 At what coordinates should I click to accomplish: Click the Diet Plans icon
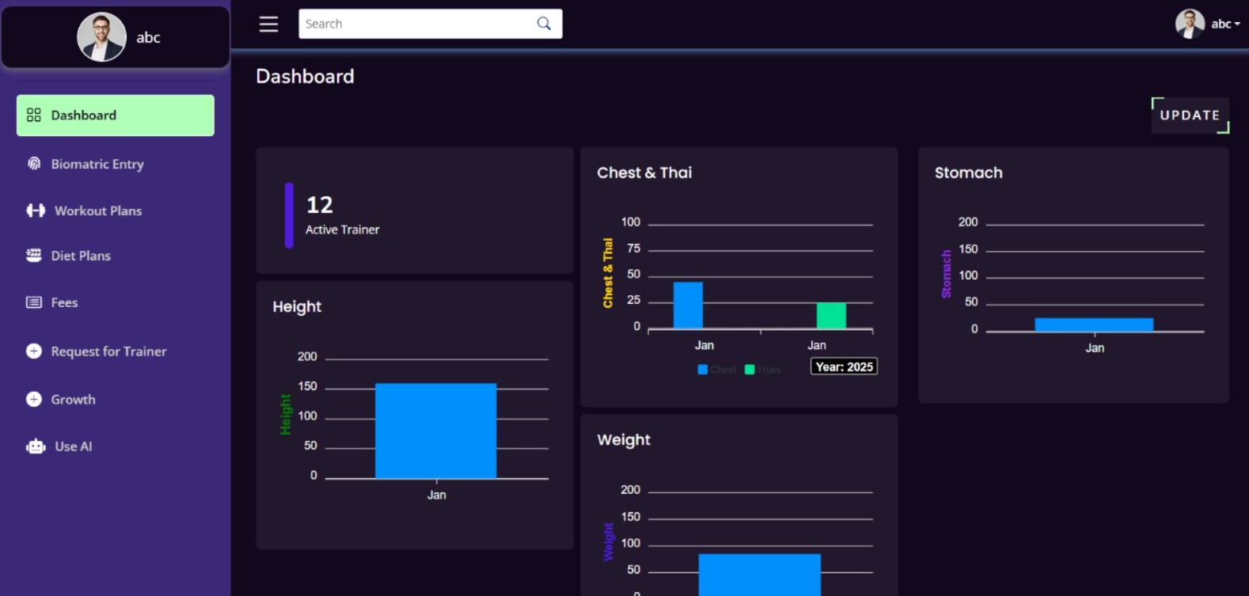pyautogui.click(x=34, y=256)
